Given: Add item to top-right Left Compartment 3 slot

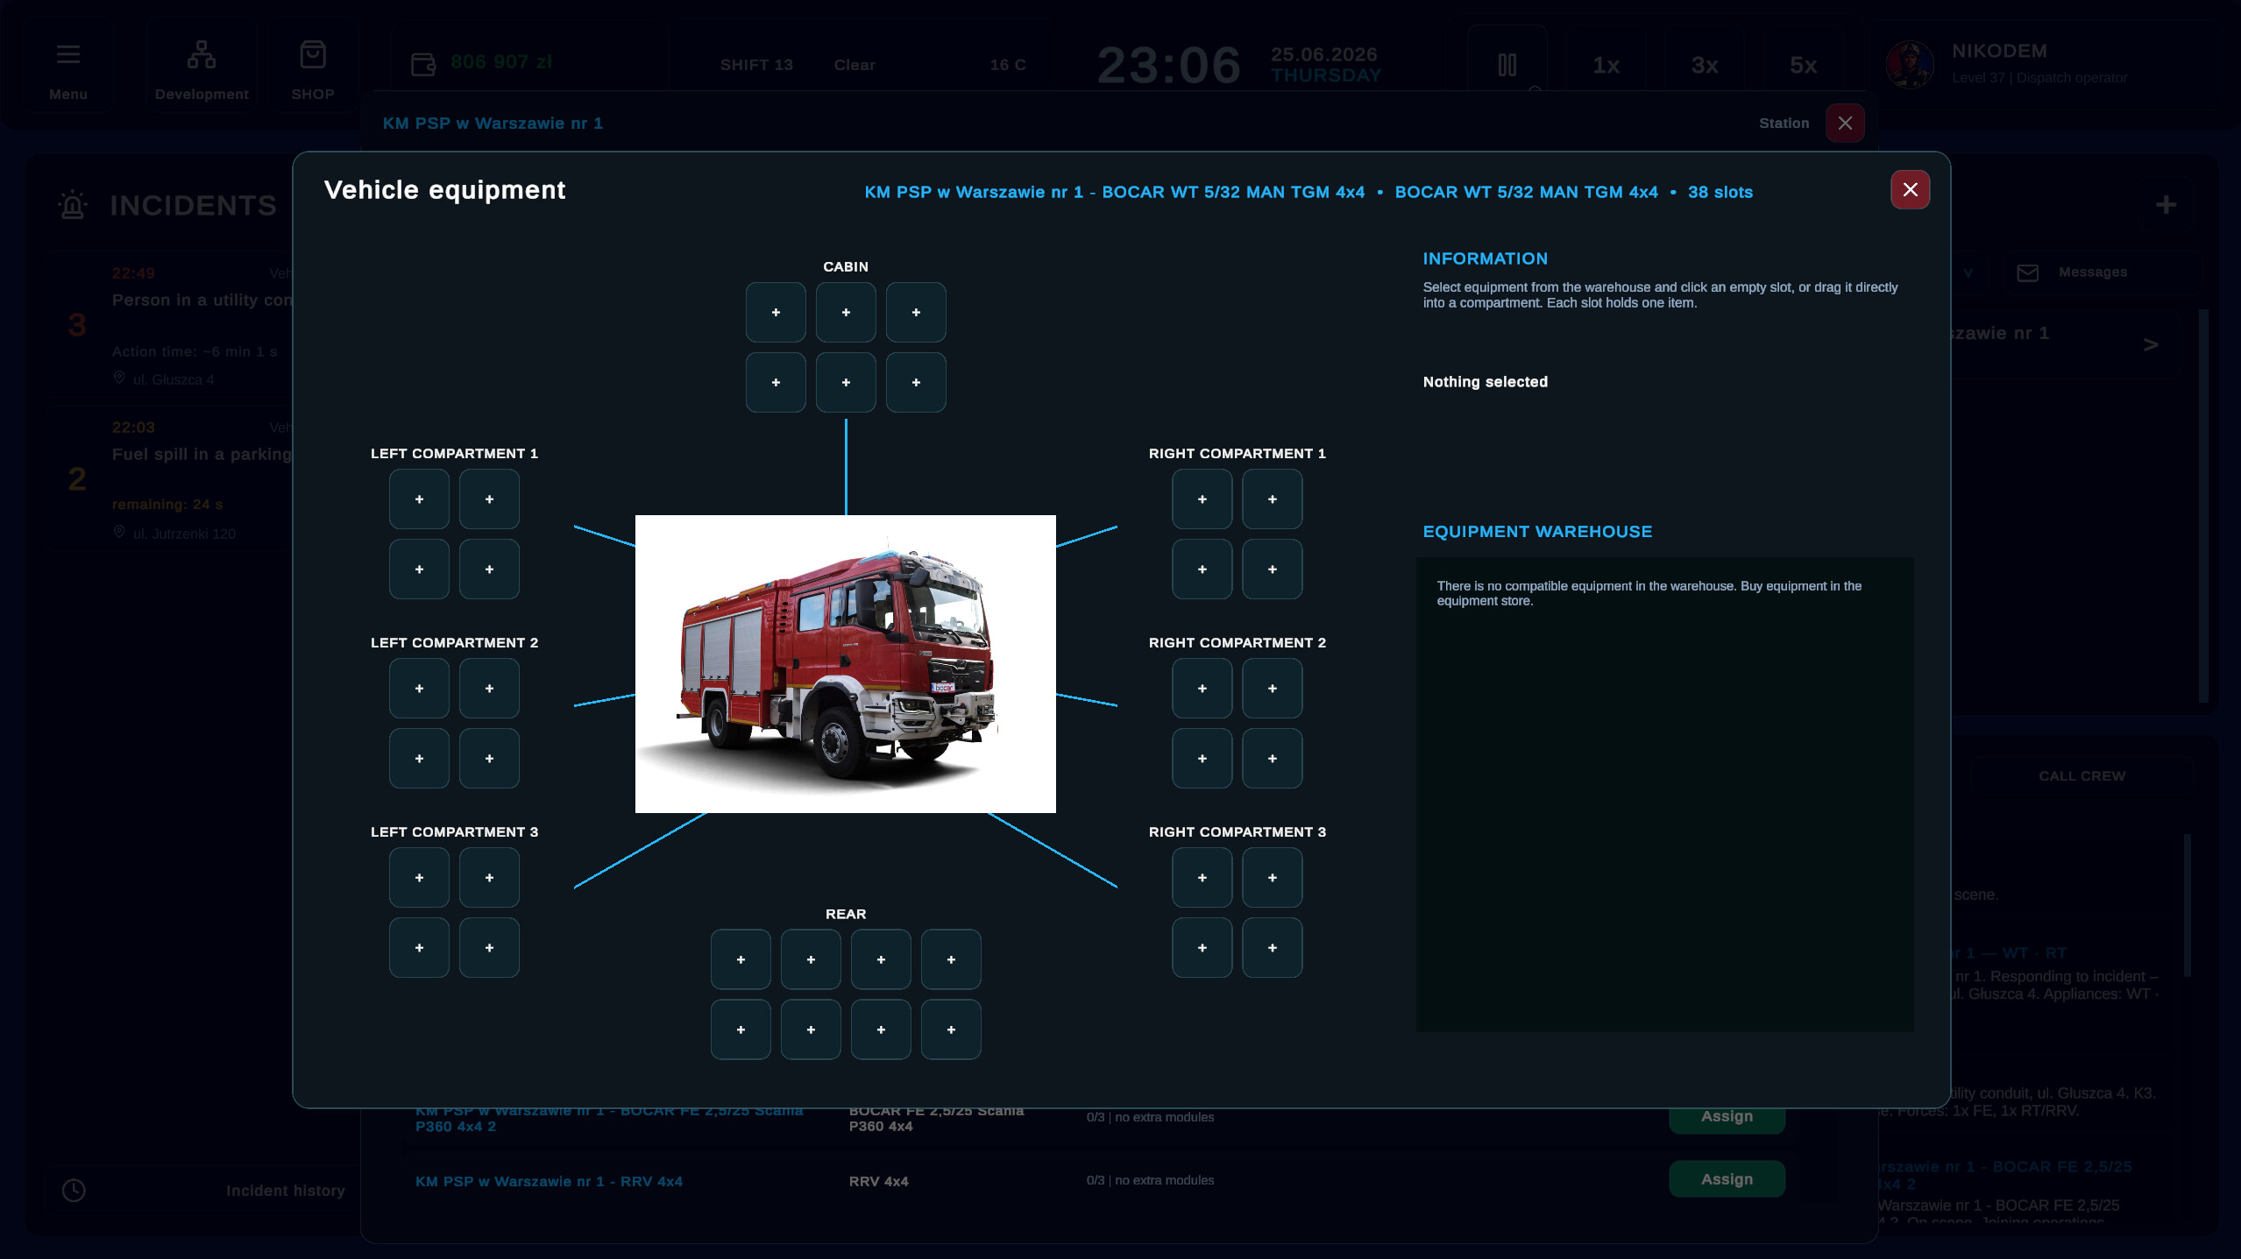Looking at the screenshot, I should (489, 878).
